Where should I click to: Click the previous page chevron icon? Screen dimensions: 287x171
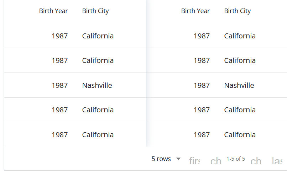tap(216, 160)
